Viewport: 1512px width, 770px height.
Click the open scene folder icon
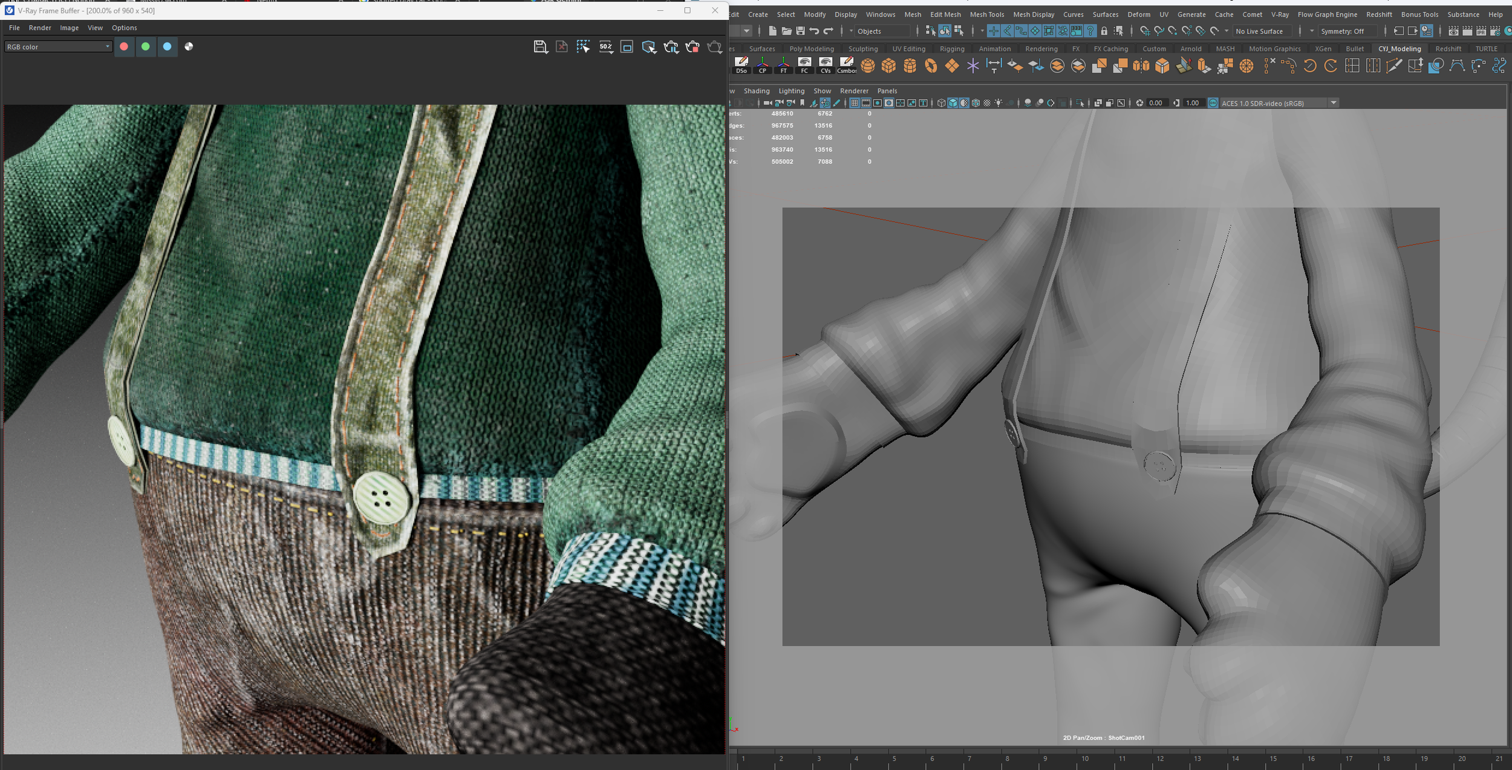point(786,31)
